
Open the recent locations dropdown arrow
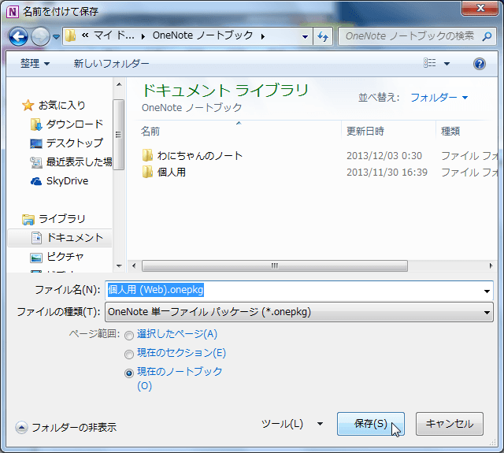[56, 37]
